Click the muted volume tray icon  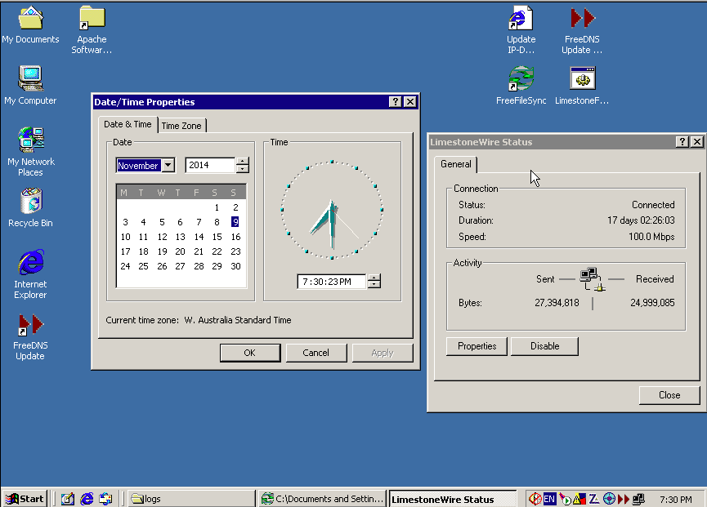coord(535,499)
